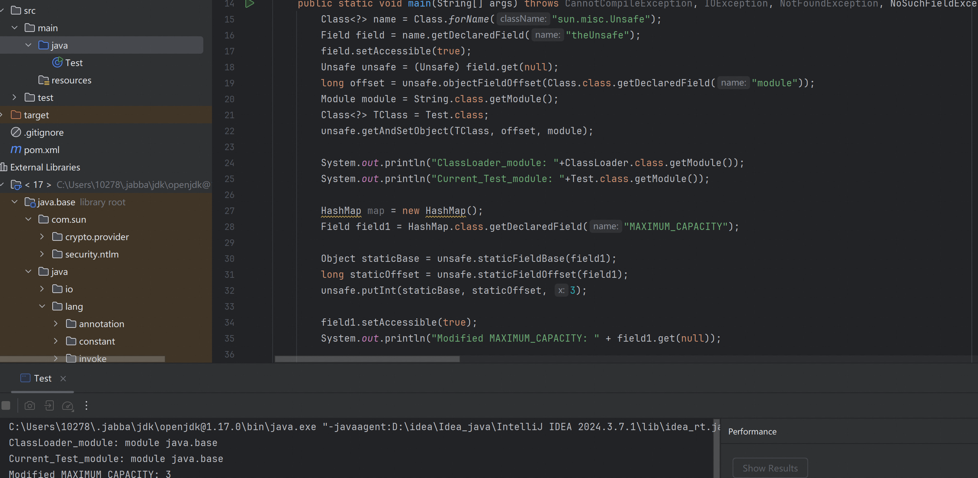Click the camera thread dump icon
This screenshot has width=978, height=478.
(x=30, y=405)
